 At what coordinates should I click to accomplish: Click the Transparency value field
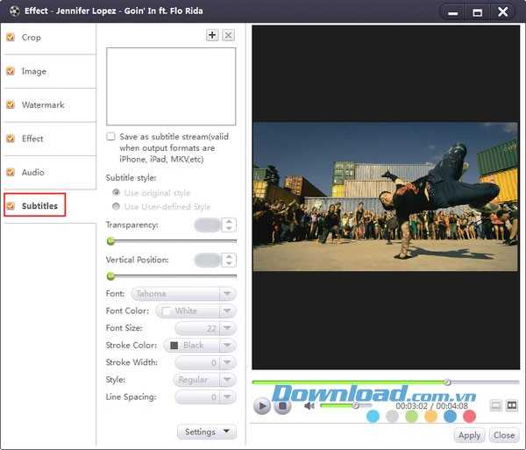coord(207,225)
